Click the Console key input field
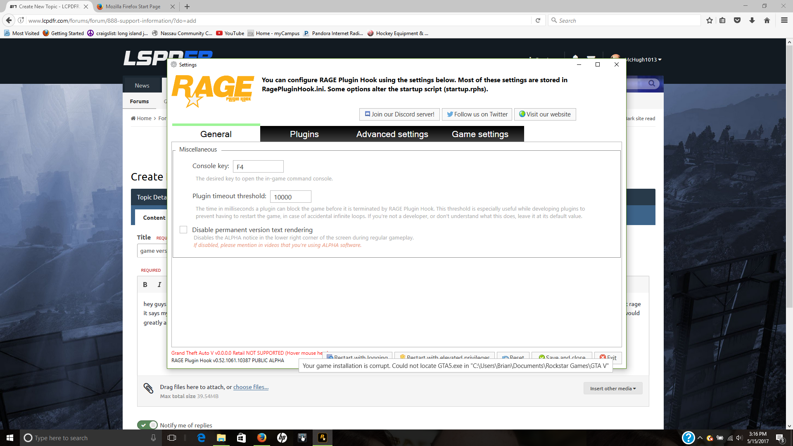Screen dimensions: 793x446 coord(258,166)
